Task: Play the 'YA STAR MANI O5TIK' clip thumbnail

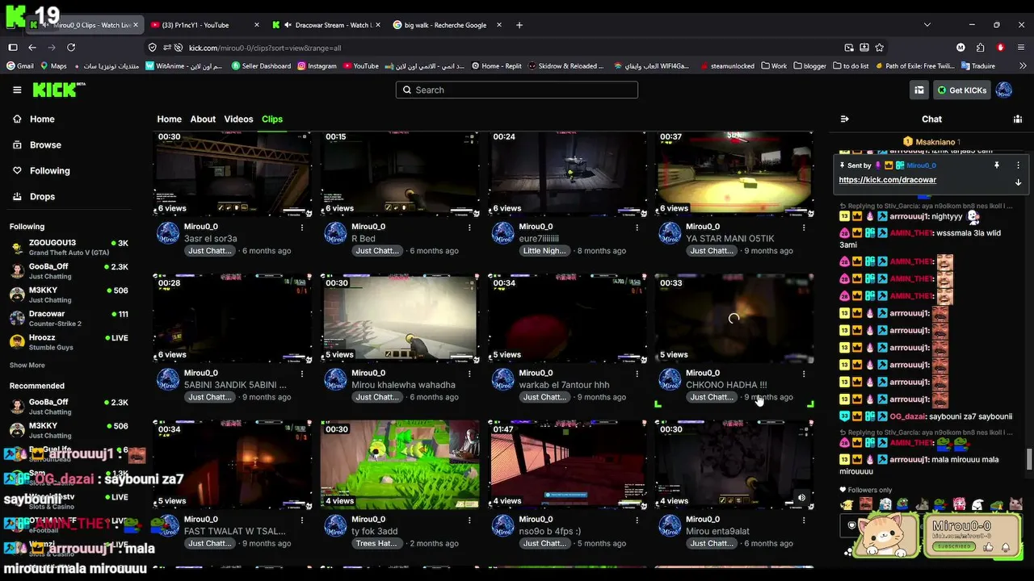Action: (x=733, y=173)
